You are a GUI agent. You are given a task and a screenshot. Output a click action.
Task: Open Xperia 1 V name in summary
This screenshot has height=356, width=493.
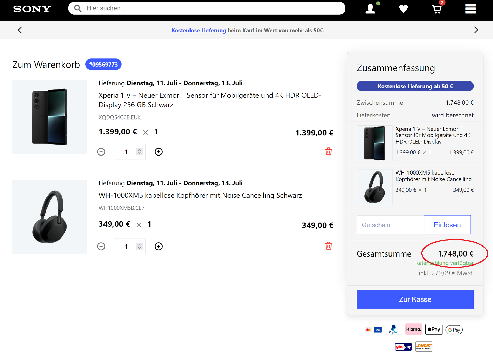[x=433, y=135]
